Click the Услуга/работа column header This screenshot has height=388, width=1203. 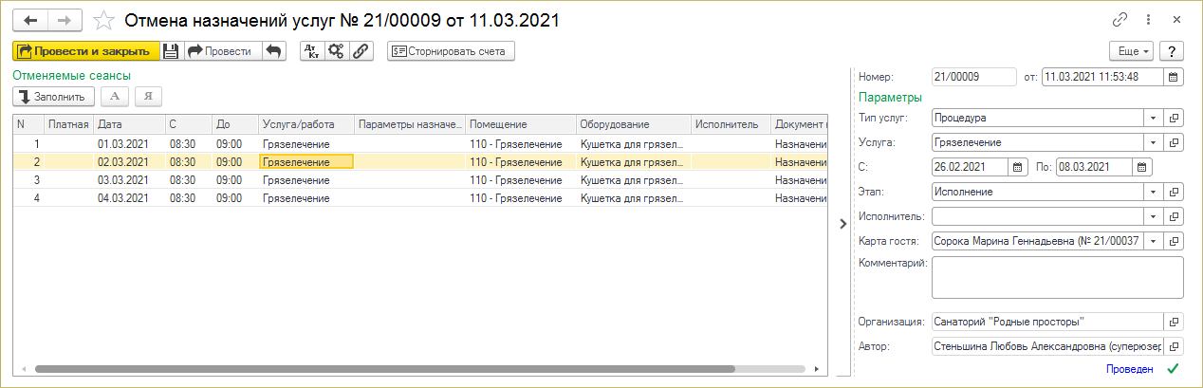(x=305, y=124)
